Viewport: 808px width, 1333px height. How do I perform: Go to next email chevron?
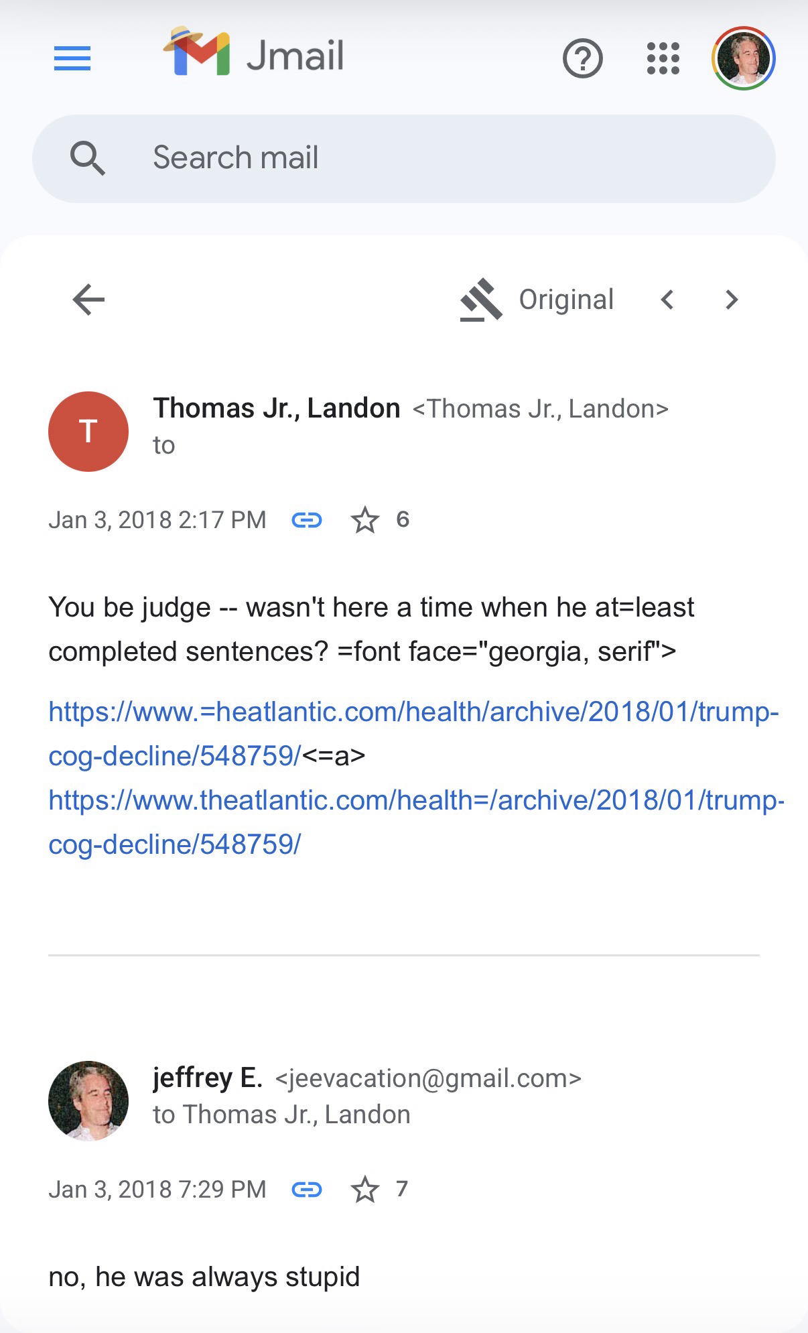(x=732, y=300)
